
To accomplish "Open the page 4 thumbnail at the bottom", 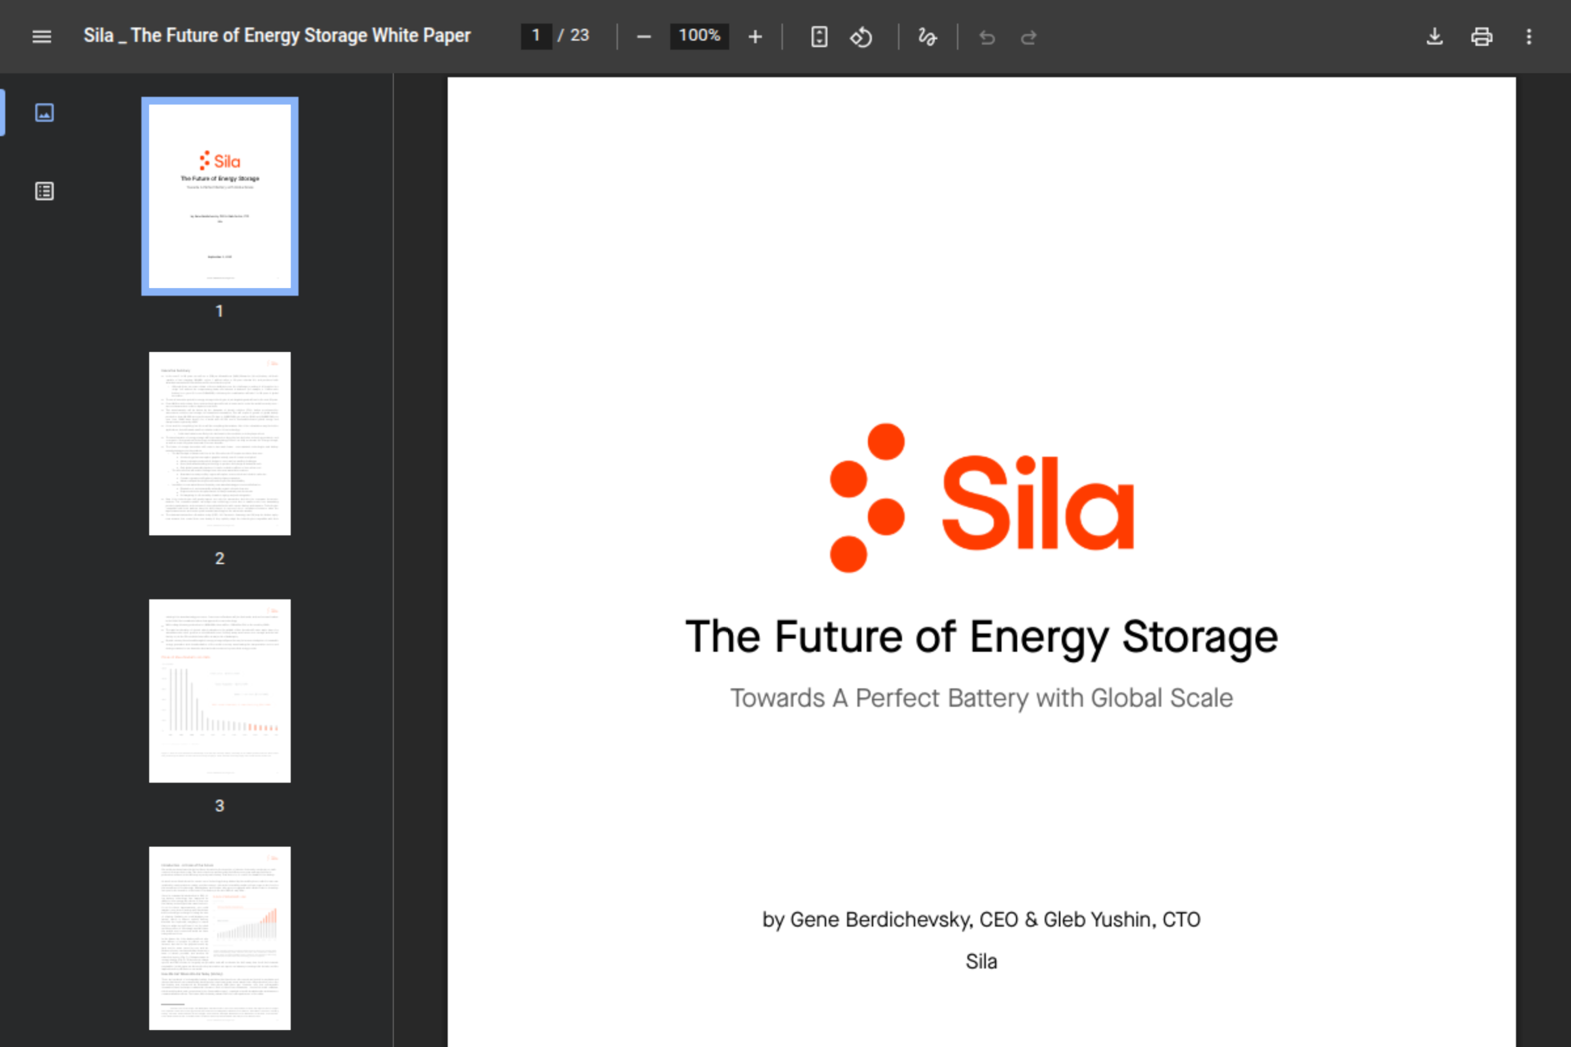I will pos(220,938).
